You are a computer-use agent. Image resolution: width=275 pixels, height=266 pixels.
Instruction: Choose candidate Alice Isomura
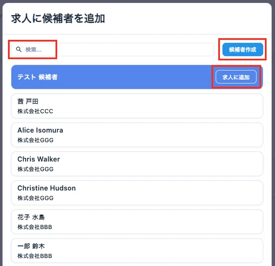[x=40, y=130]
